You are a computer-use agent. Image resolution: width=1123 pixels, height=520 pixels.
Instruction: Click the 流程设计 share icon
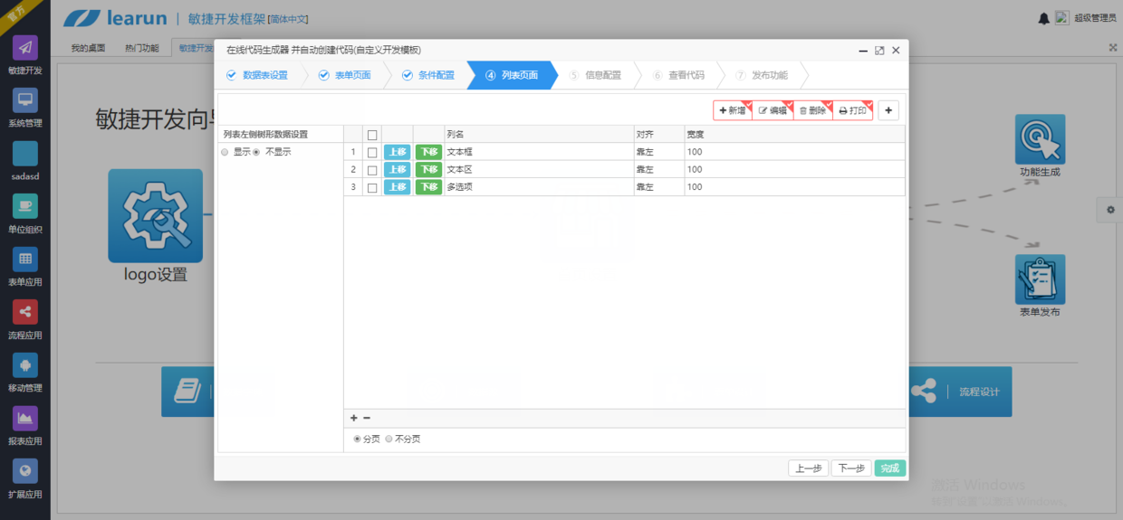click(924, 392)
